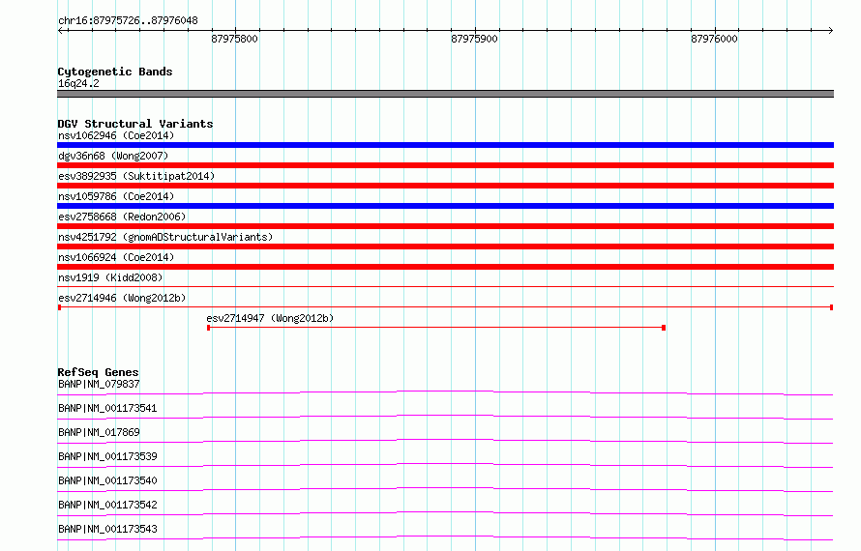The width and height of the screenshot is (861, 551).
Task: Click the magenta BANP|NM_079837 intron line
Action: [445, 391]
